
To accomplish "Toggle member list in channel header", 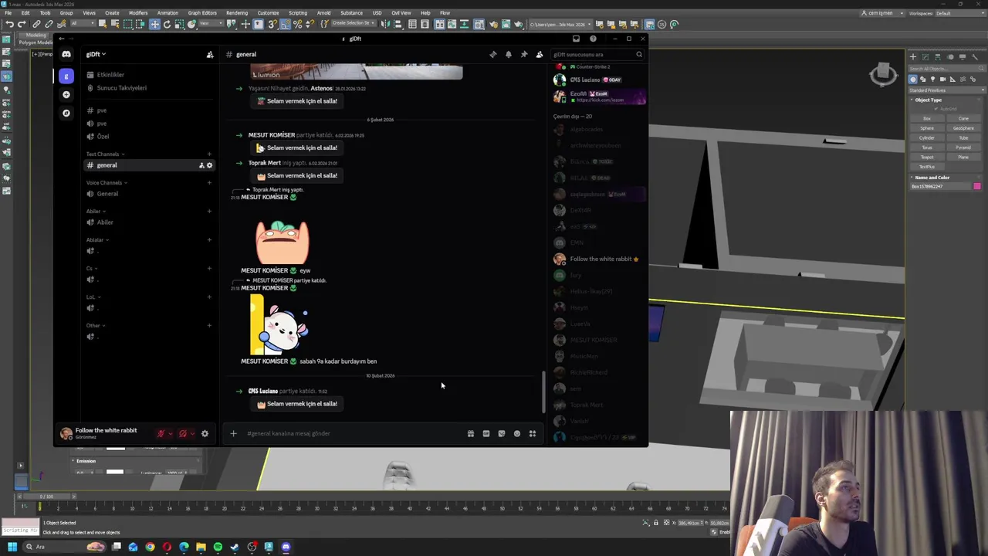I will coord(540,54).
